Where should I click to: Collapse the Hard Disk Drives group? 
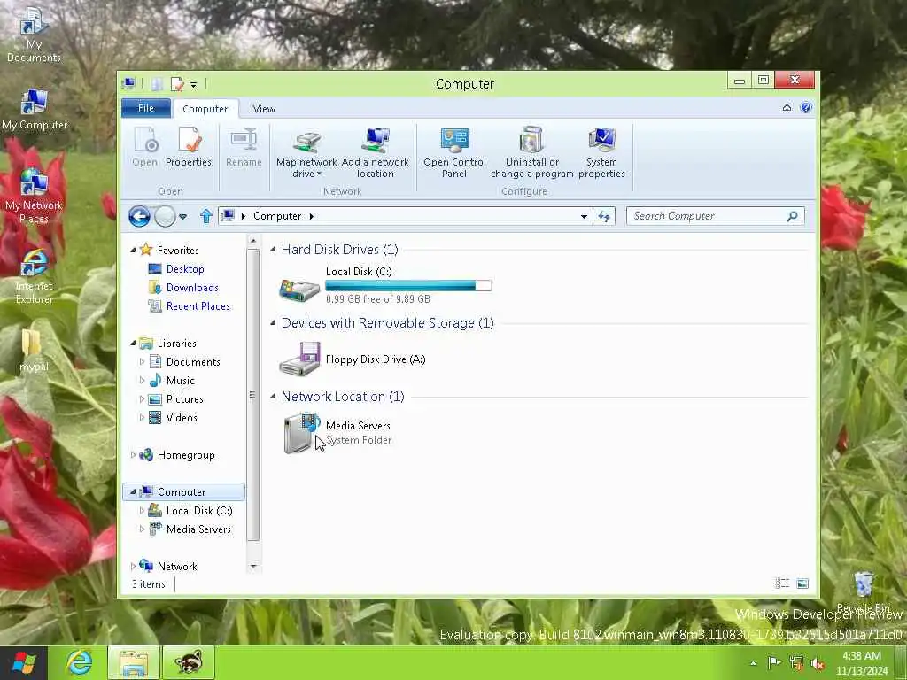pyautogui.click(x=273, y=249)
